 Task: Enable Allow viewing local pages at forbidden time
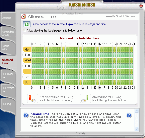pyautogui.click(x=24, y=31)
